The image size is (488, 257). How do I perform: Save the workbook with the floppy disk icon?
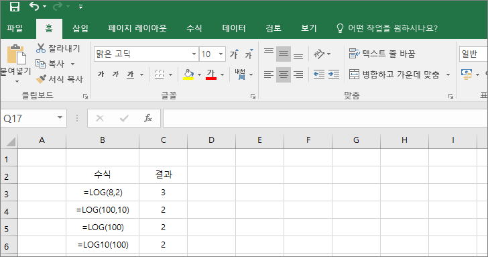[x=14, y=6]
